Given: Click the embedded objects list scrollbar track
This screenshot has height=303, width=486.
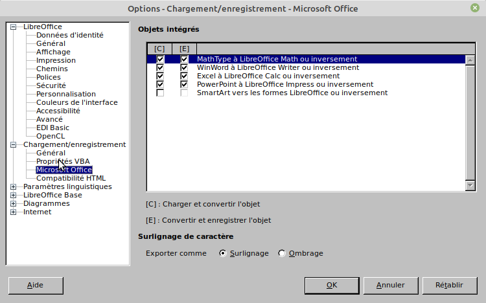Looking at the screenshot, I should 470,122.
